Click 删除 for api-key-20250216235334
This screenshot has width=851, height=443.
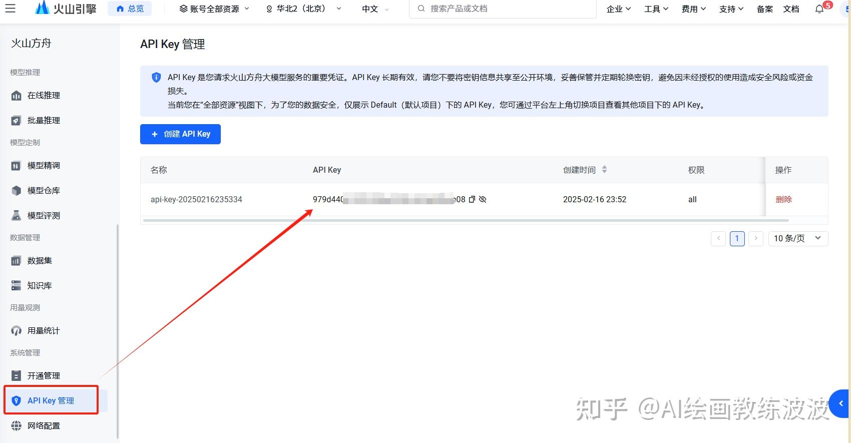783,199
